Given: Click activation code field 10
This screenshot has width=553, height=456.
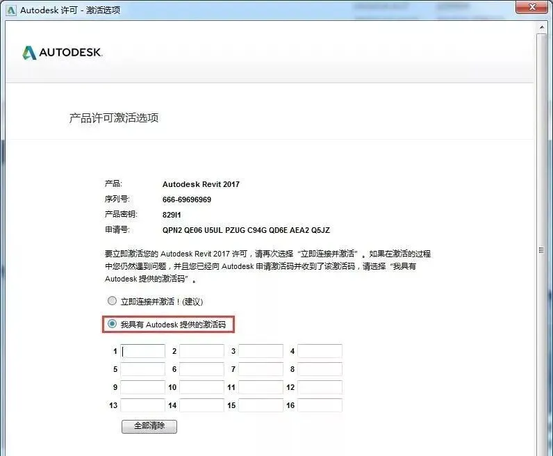Looking at the screenshot, I should point(201,387).
